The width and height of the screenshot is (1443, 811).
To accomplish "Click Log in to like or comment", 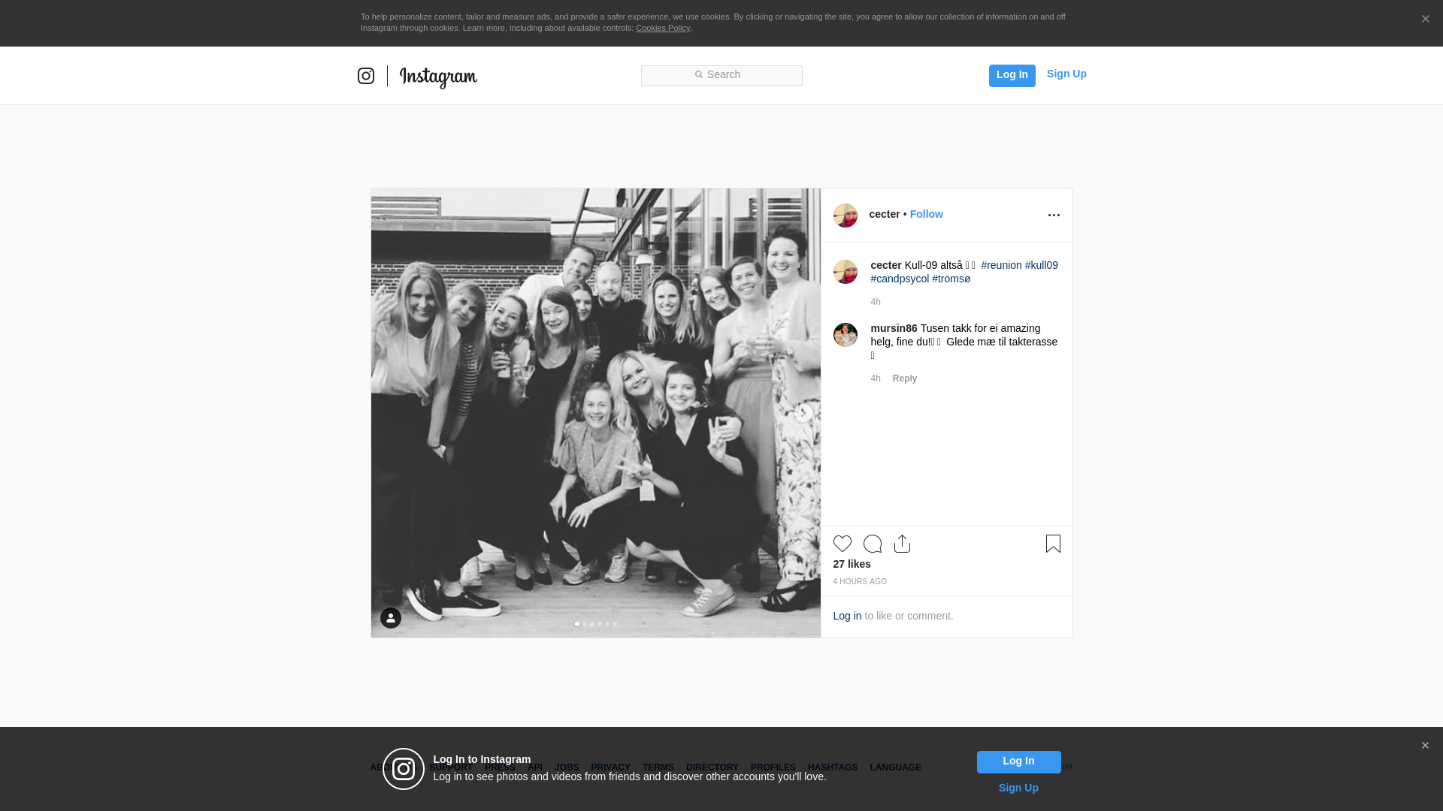I will point(847,617).
